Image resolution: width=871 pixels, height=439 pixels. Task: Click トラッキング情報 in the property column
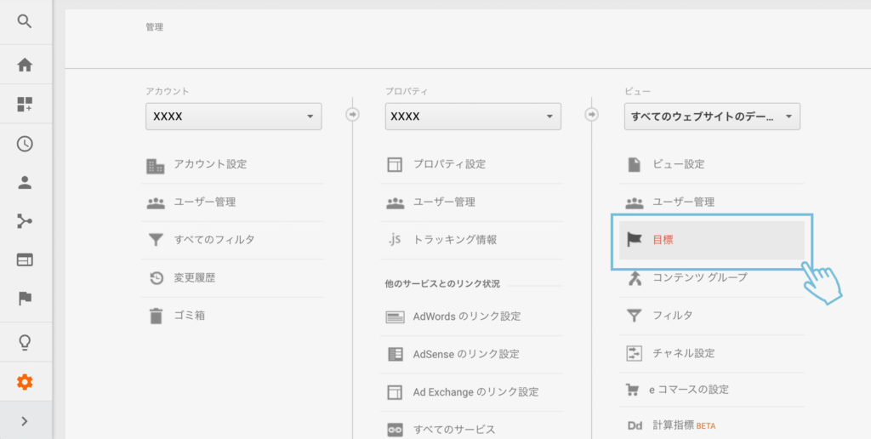tap(454, 240)
